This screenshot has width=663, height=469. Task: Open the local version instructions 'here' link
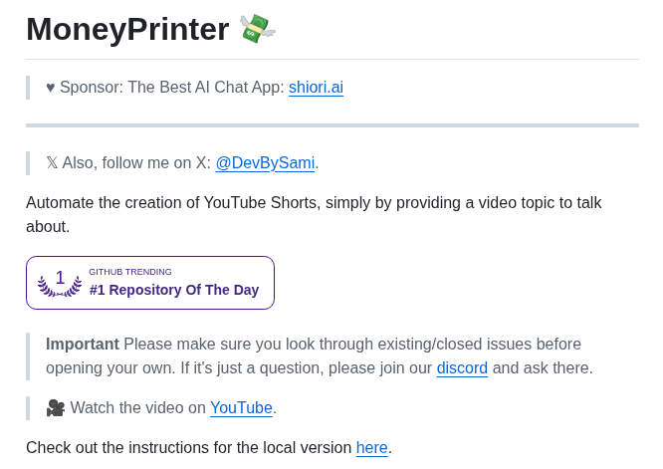pos(371,447)
